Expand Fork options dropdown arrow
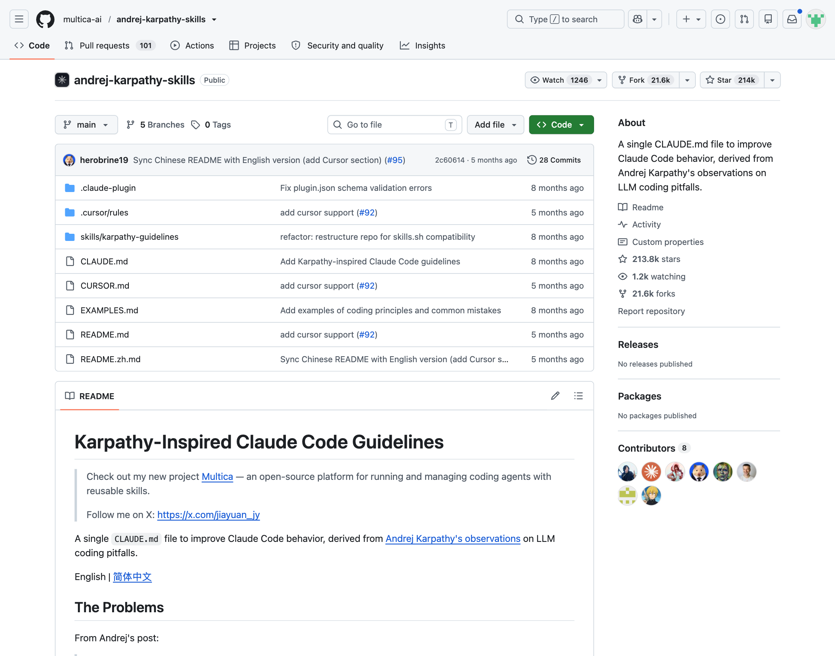Viewport: 835px width, 656px height. coord(687,80)
